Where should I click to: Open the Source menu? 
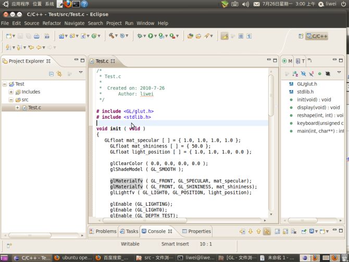coord(32,23)
